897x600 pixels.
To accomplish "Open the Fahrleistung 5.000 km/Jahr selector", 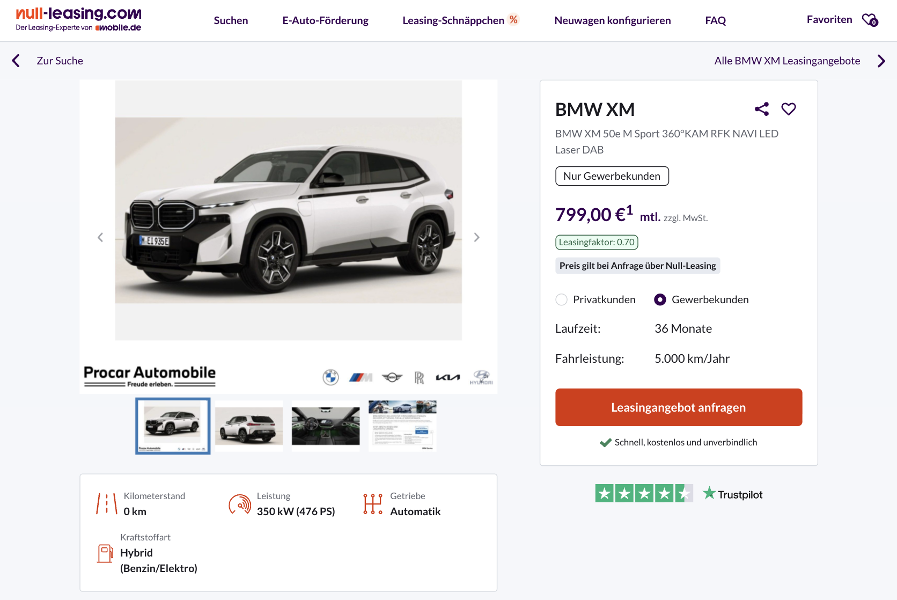I will tap(692, 358).
